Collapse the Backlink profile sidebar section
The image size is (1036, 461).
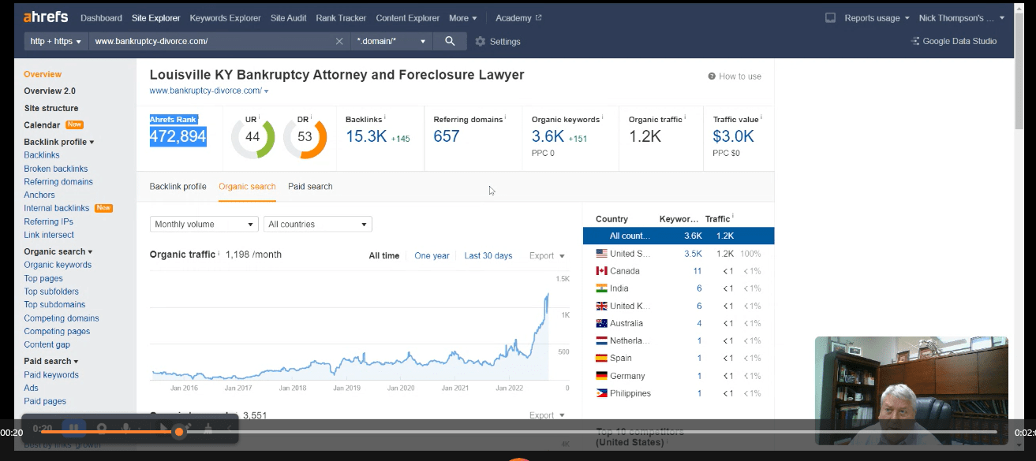pyautogui.click(x=59, y=142)
